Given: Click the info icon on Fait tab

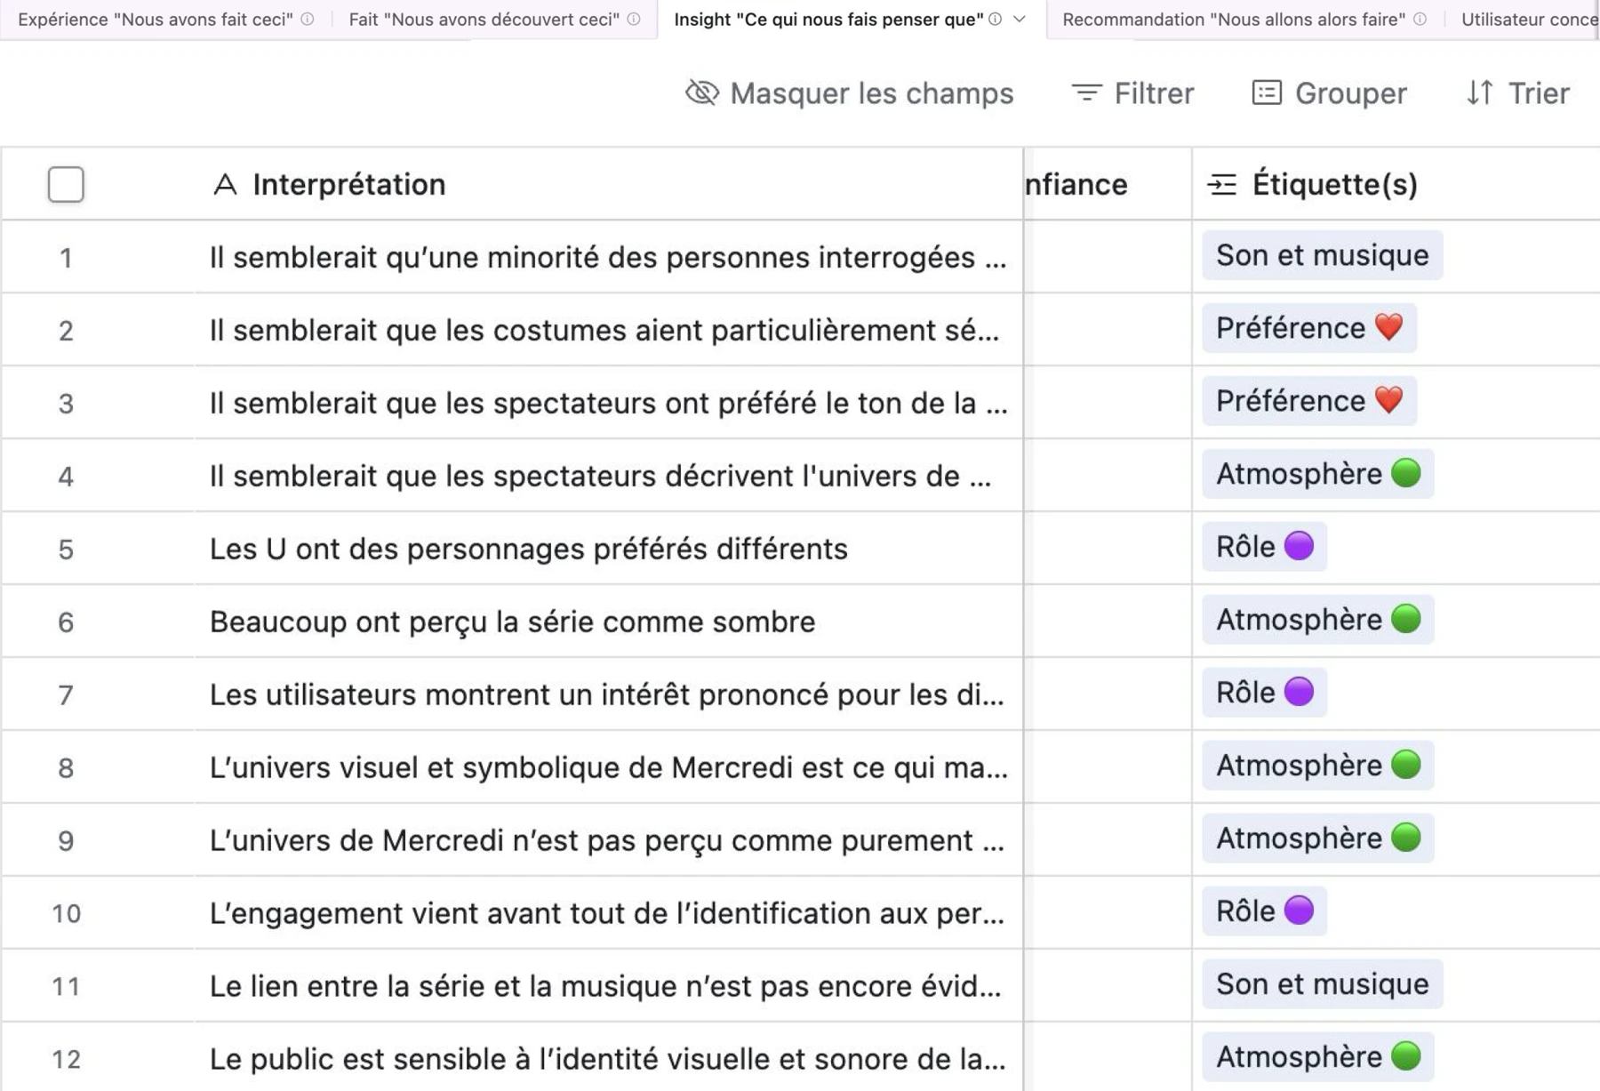Looking at the screenshot, I should [634, 19].
